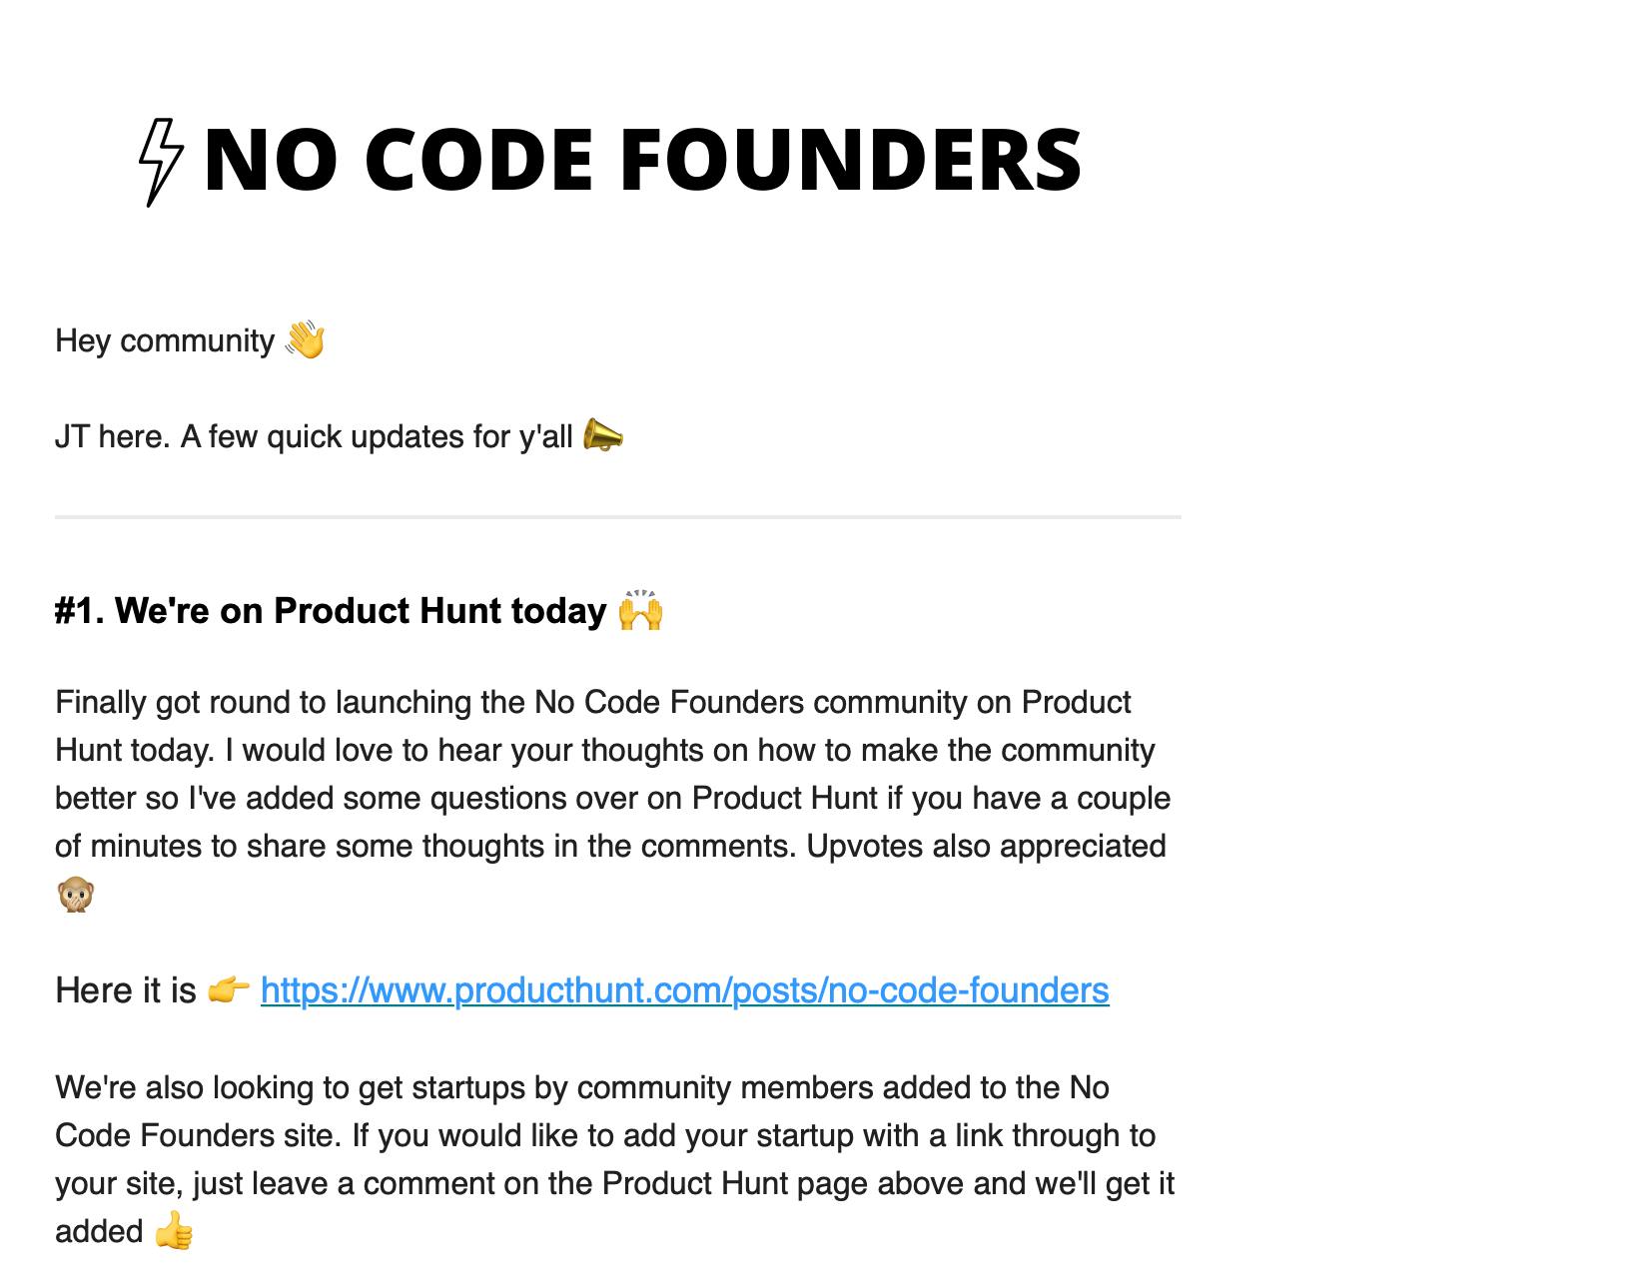The image size is (1642, 1281).
Task: Click the 'Hey community' greeting text
Action: click(165, 341)
